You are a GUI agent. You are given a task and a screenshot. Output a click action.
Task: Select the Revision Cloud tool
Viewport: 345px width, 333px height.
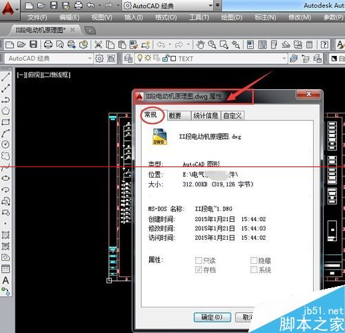click(x=6, y=156)
